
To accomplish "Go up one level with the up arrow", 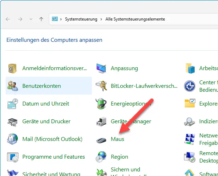I will [41, 19].
